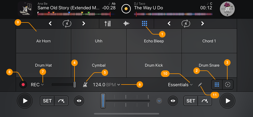The image size is (253, 117).
Task: Expand the REC options dropdown
Action: click(37, 85)
